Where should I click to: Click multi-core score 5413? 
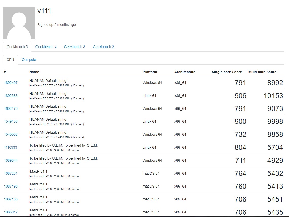pos(275,186)
